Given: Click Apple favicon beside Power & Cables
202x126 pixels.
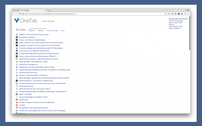Looking at the screenshot, I should pos(17,62).
